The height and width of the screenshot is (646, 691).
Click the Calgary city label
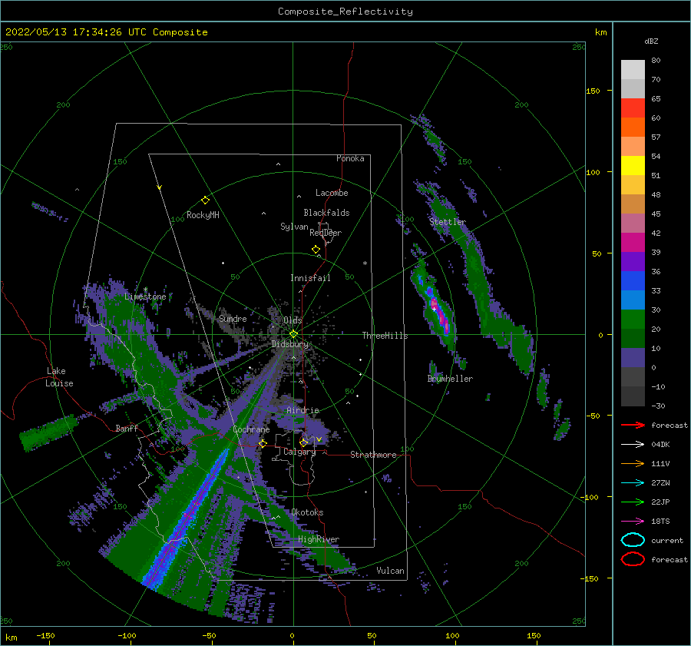[x=299, y=452]
